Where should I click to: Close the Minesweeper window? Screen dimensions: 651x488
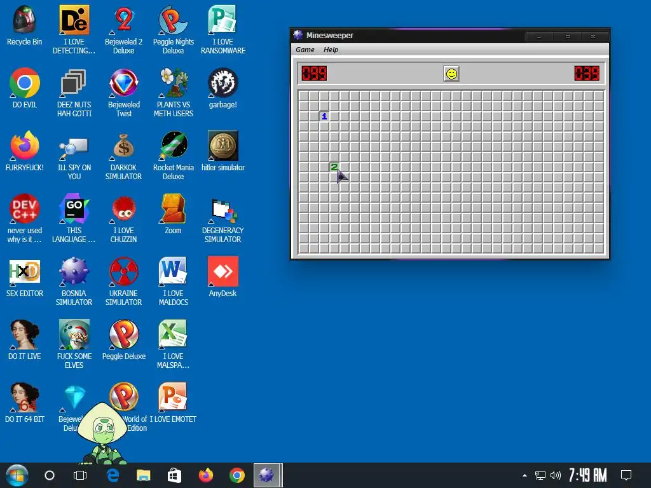593,36
